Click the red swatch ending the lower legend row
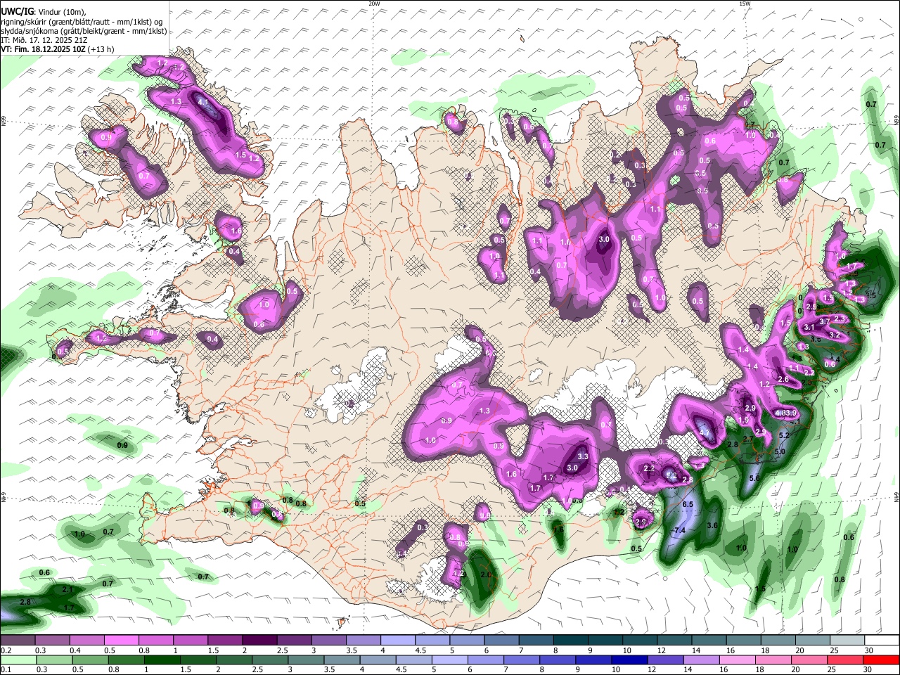 [882, 660]
